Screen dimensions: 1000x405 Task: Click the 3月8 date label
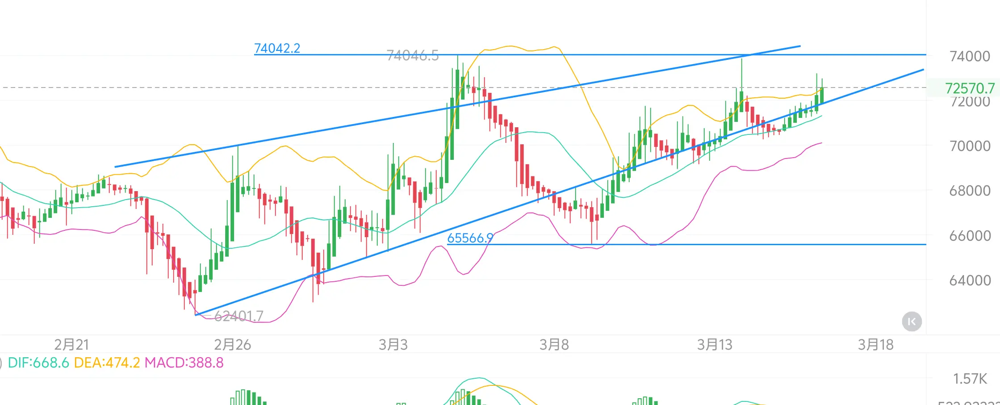(554, 345)
